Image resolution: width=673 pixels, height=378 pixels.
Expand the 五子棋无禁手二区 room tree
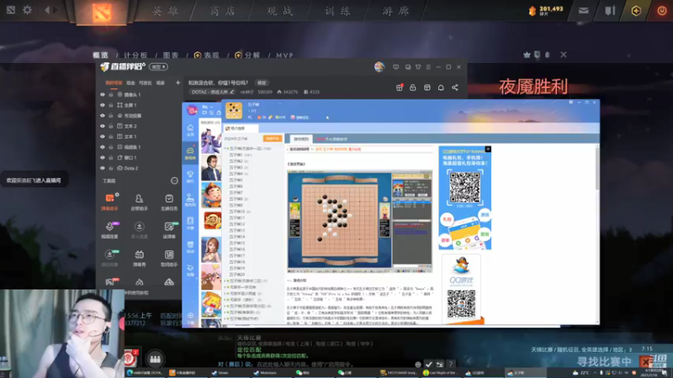(225, 281)
